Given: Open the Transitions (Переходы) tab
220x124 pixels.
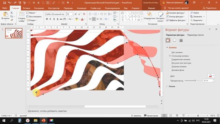Looking at the screenshot, I should [68, 8].
